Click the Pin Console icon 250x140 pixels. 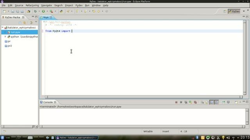click(223, 102)
